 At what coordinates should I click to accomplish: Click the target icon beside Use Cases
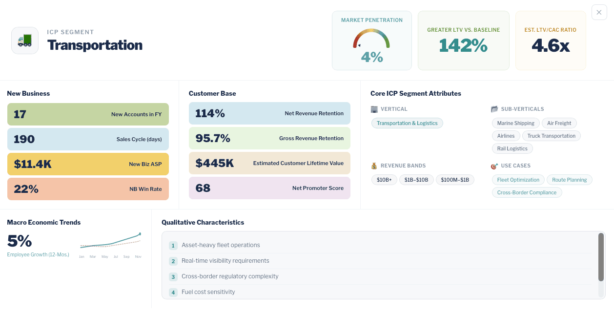tap(494, 166)
